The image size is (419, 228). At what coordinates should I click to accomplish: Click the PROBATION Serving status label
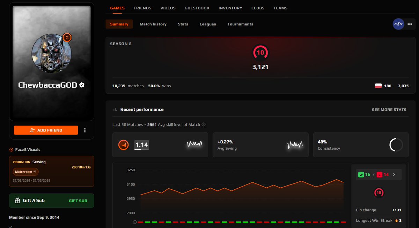[x=29, y=162]
